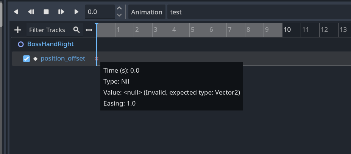This screenshot has width=351, height=154.
Task: Click play animation backwards button
Action: coord(31,12)
